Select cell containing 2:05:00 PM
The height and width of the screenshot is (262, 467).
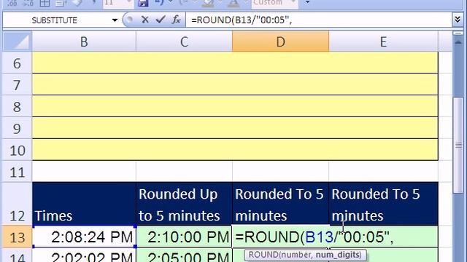(x=184, y=255)
